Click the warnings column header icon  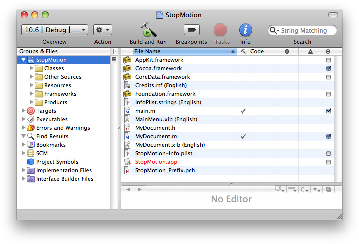click(310, 51)
